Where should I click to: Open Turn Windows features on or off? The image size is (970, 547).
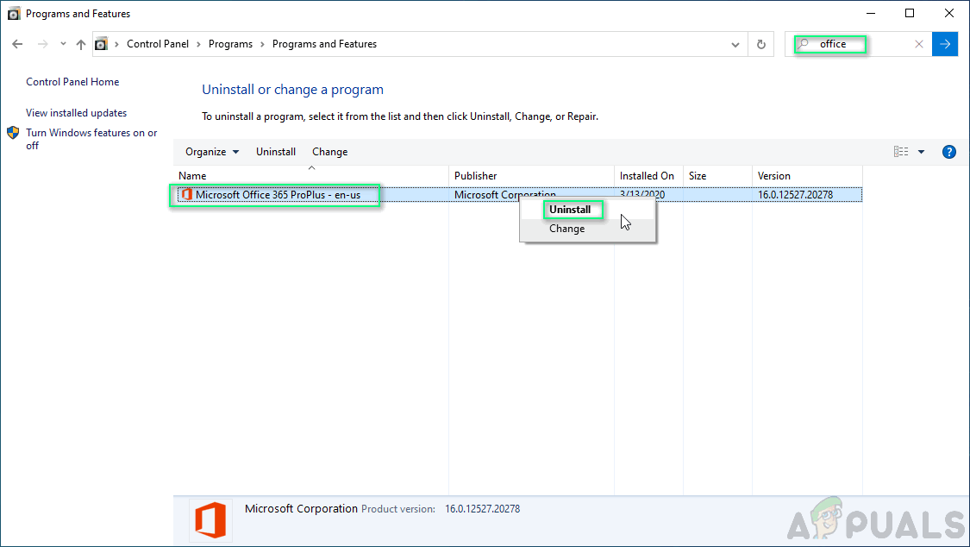pos(91,139)
